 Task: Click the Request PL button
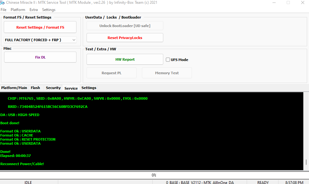click(x=111, y=73)
